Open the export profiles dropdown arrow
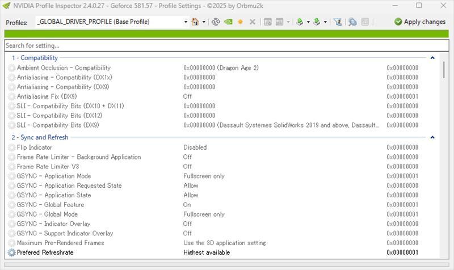Viewport: 454px width, 270px height. (308, 22)
